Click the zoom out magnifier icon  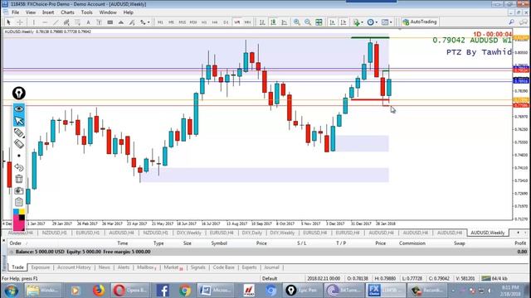(x=308, y=22)
